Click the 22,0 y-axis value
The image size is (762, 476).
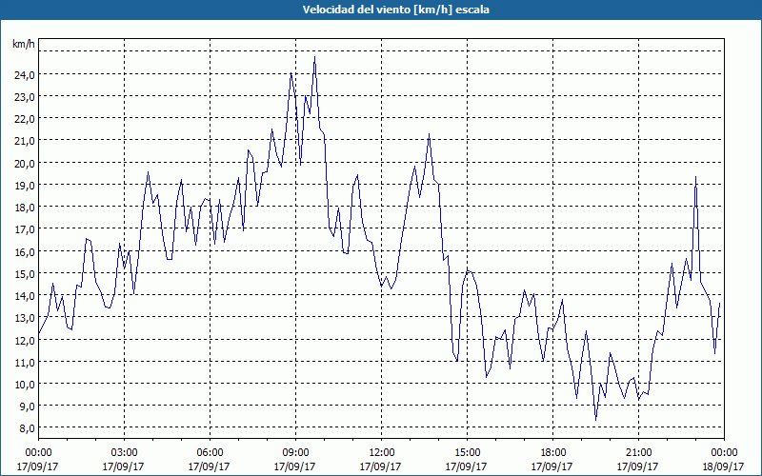25,119
